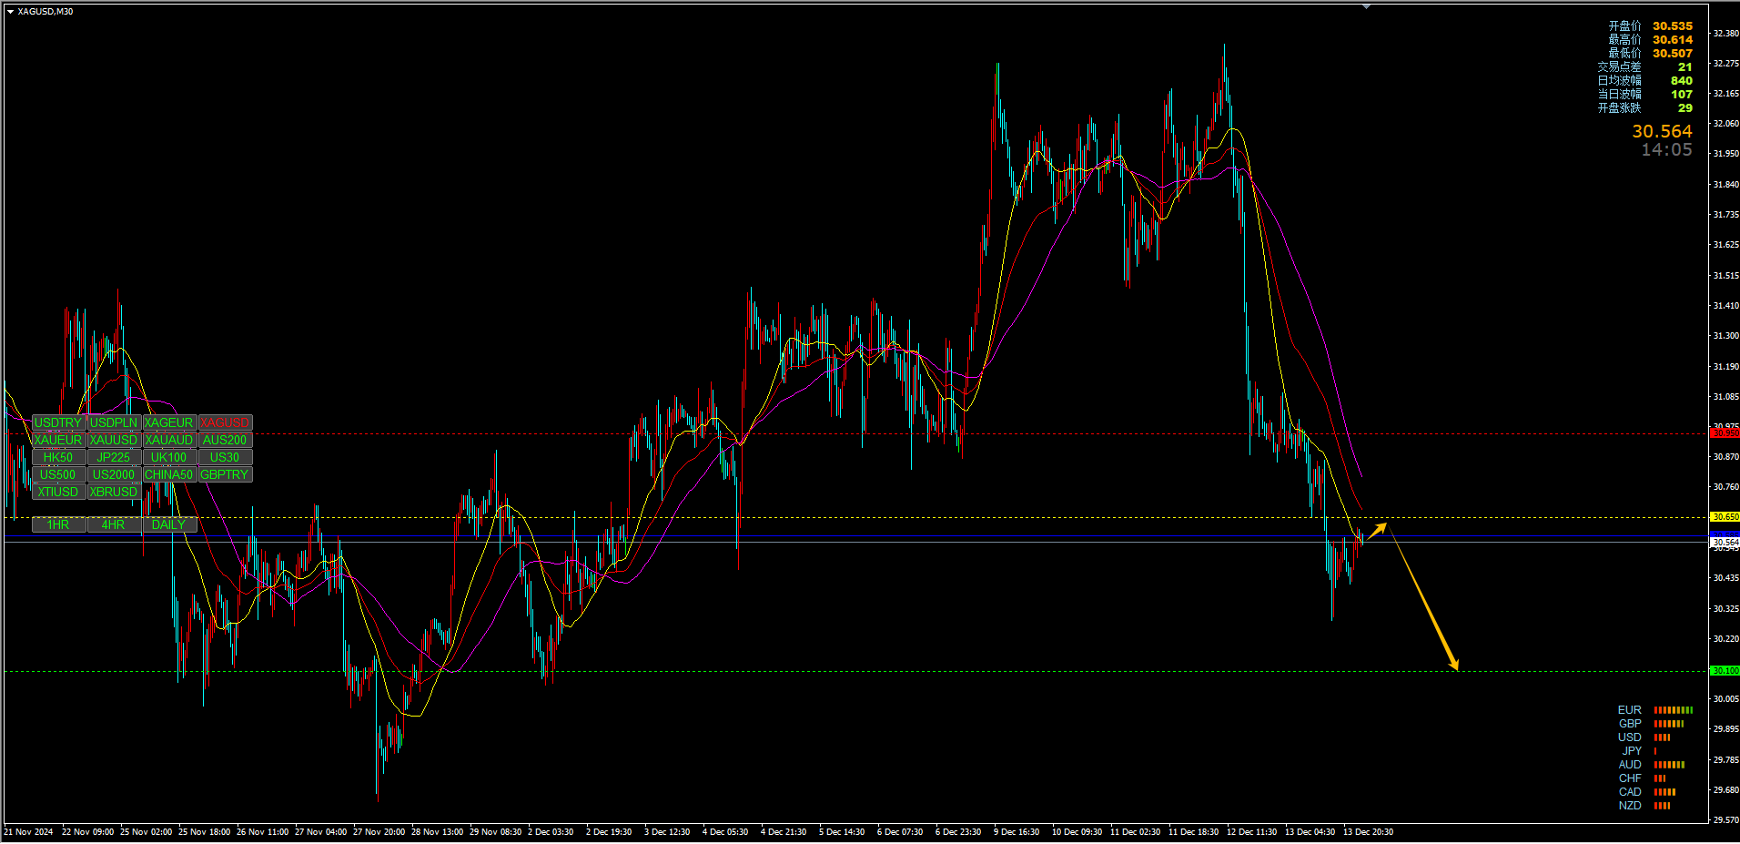This screenshot has width=1740, height=844.
Task: Select the XAGEUR symbol button
Action: [169, 422]
